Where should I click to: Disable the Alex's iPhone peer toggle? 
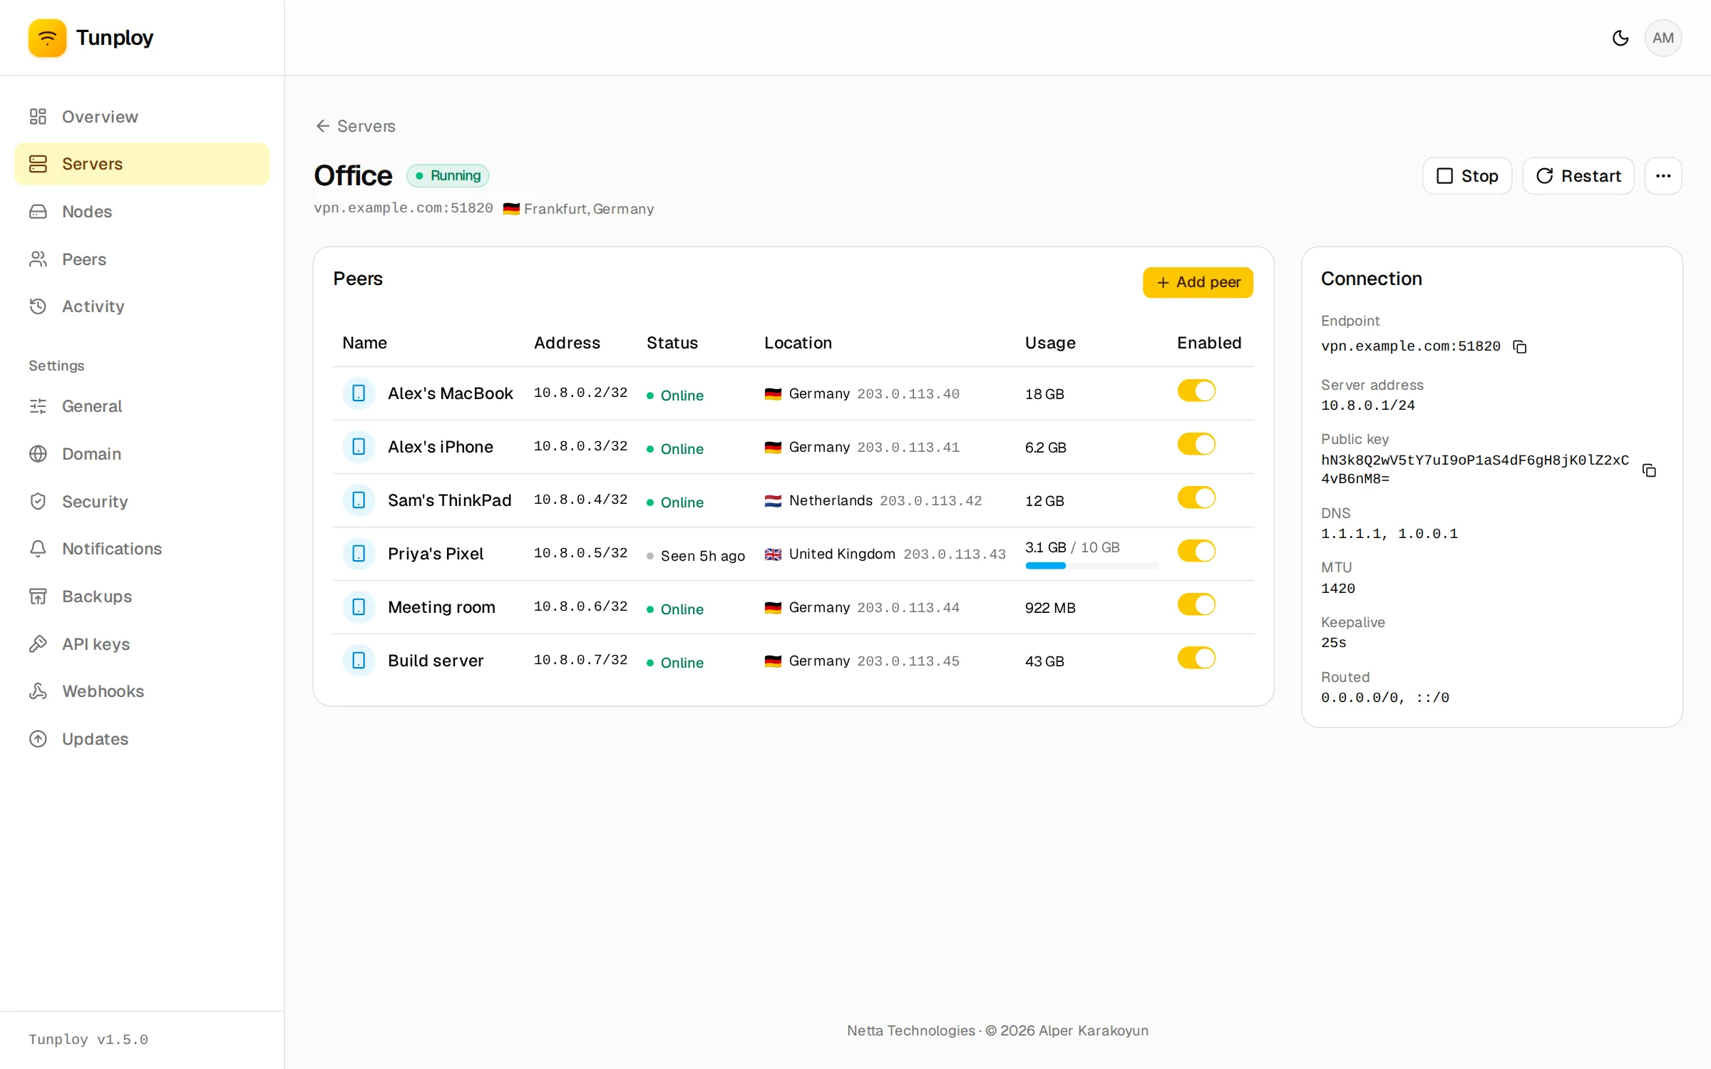1196,445
